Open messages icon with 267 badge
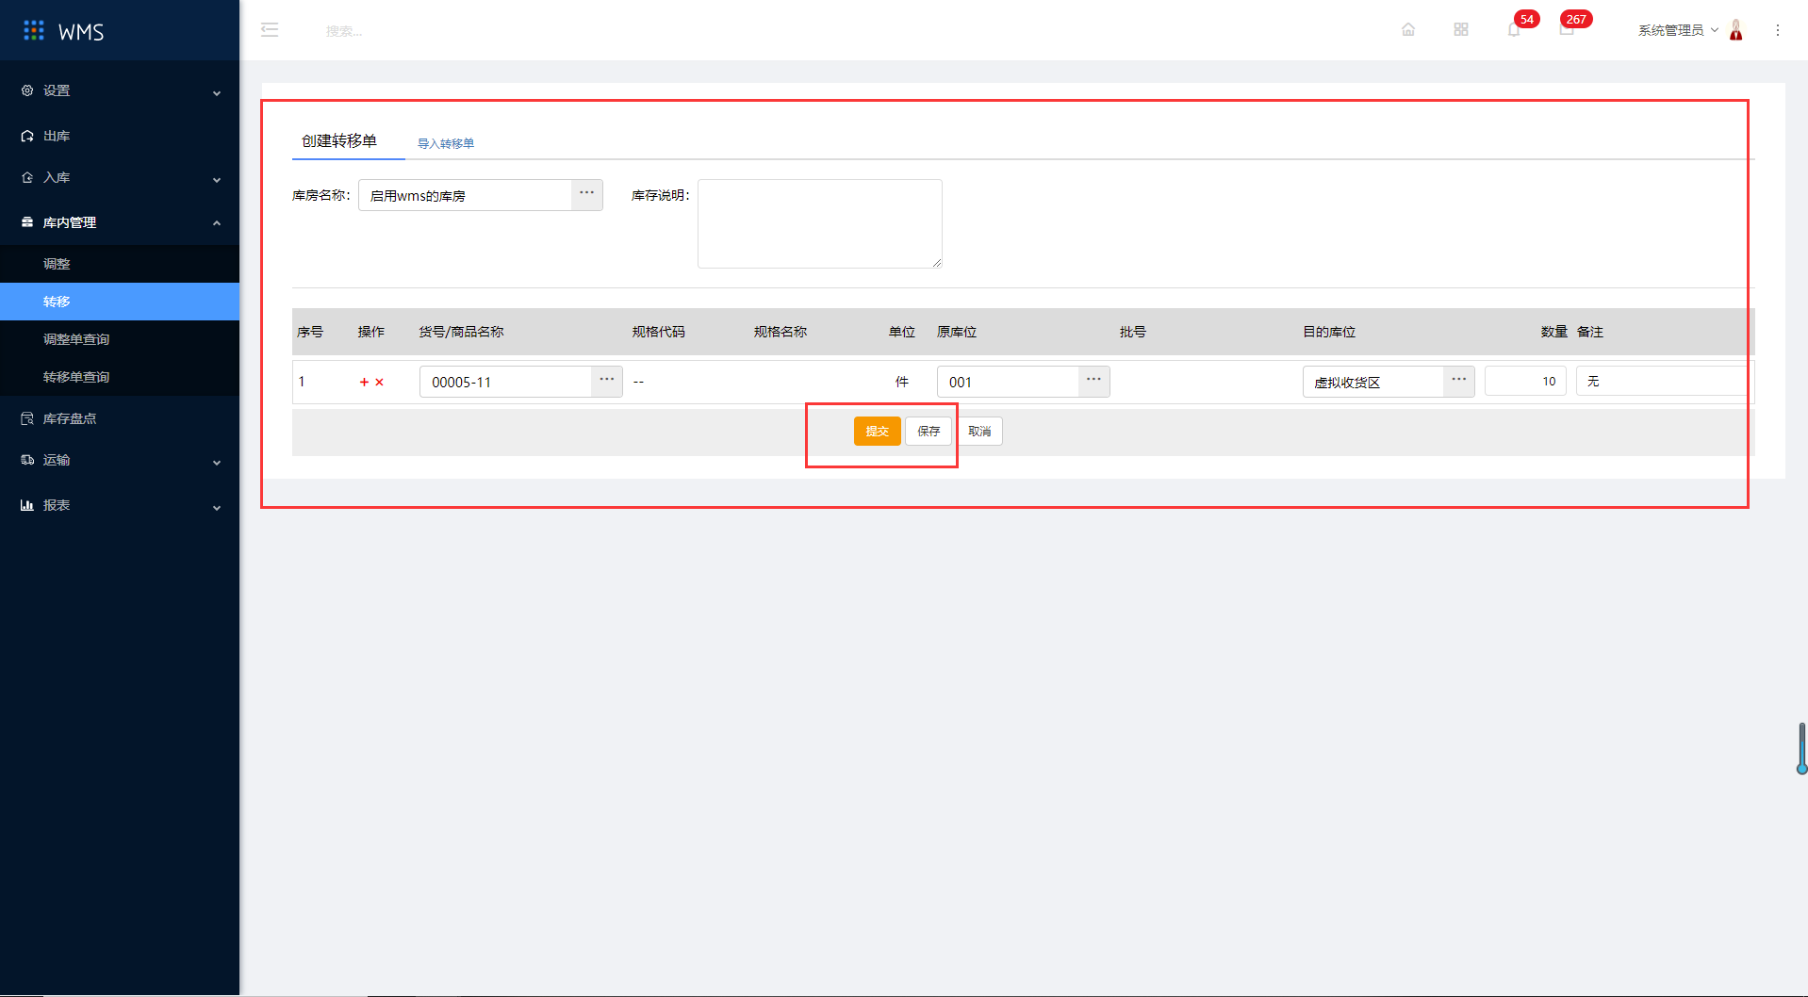The image size is (1808, 997). pos(1567,30)
